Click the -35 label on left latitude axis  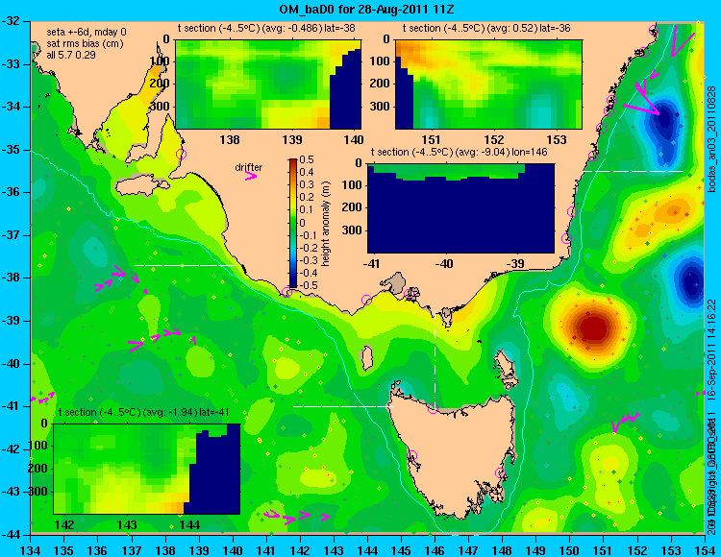point(12,150)
